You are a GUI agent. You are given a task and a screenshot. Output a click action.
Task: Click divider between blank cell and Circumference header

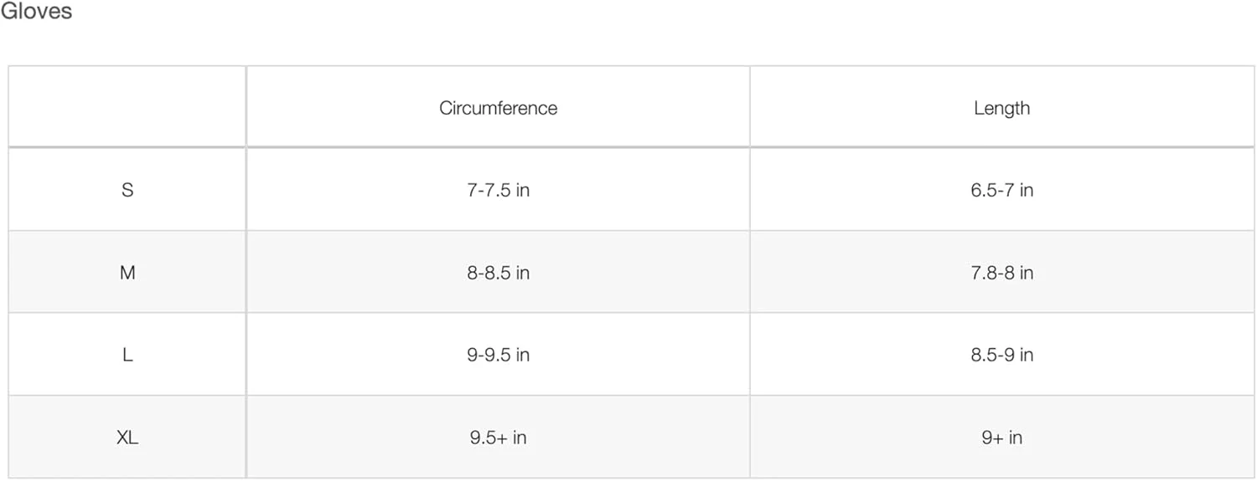tap(246, 107)
